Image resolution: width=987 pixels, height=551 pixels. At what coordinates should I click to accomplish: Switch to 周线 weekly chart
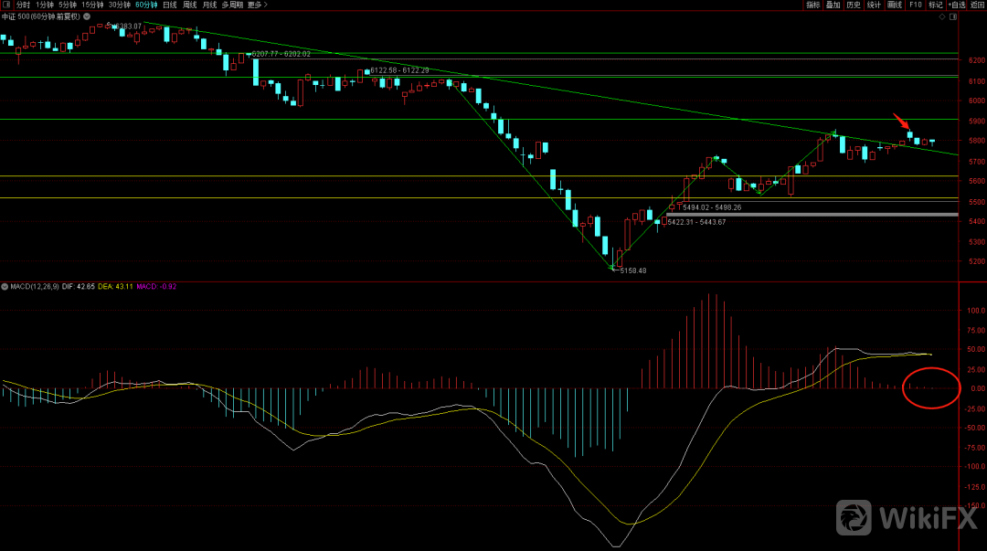tap(190, 5)
